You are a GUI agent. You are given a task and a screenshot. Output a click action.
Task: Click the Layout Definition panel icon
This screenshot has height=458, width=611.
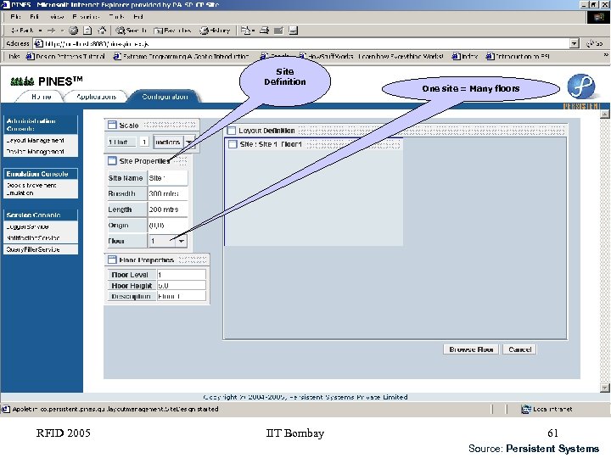coord(232,131)
